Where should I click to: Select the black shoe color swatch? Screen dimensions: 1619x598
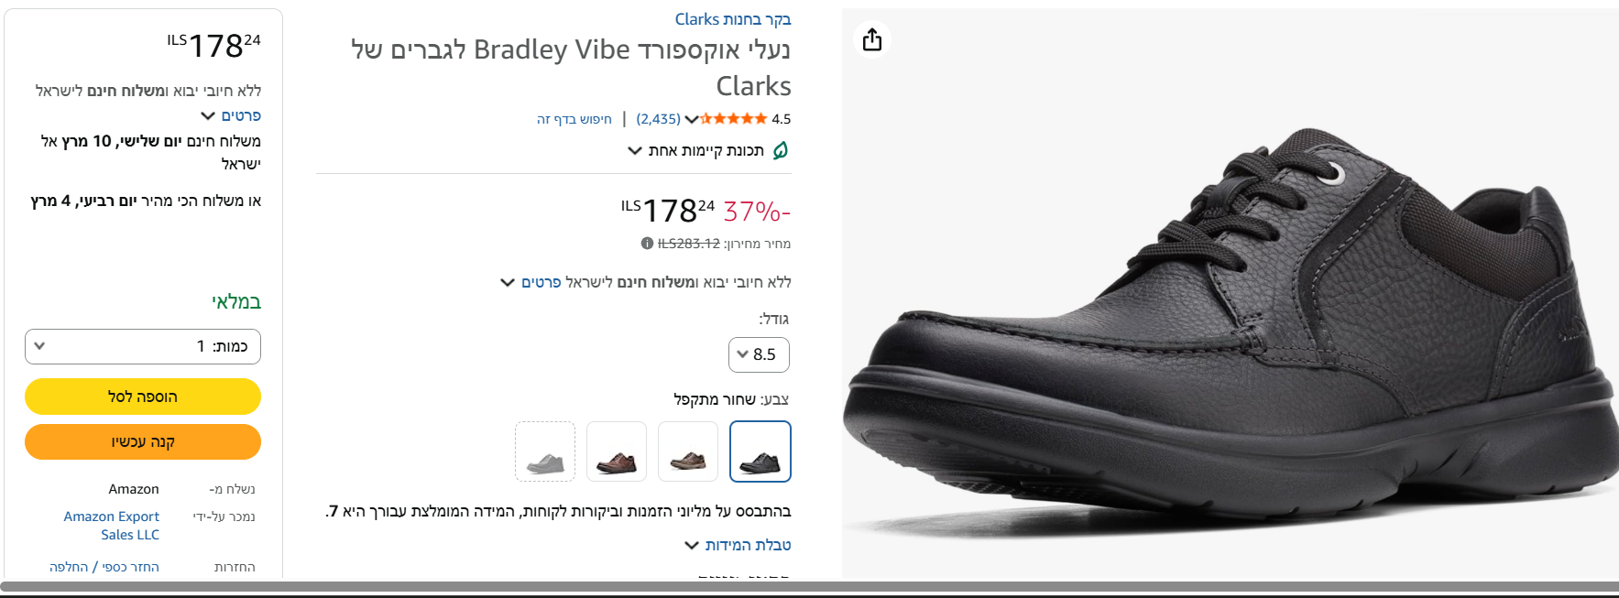tap(760, 451)
